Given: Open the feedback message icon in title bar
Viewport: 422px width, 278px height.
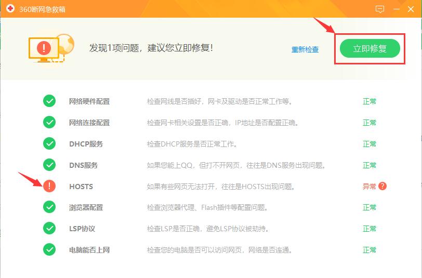Looking at the screenshot, I should point(379,9).
